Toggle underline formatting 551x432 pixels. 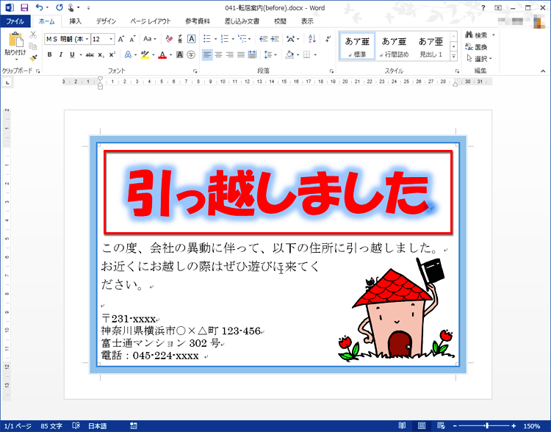pyautogui.click(x=72, y=55)
